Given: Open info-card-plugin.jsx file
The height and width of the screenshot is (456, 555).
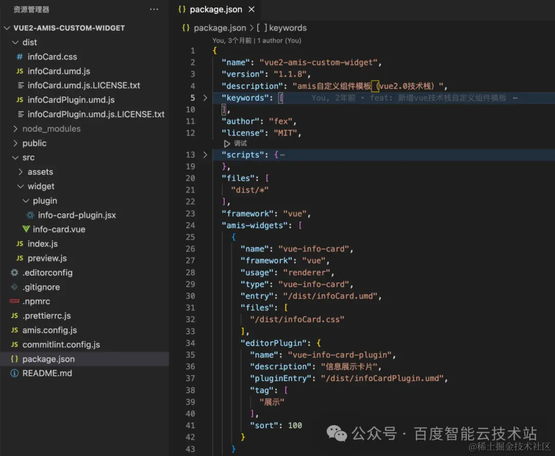Looking at the screenshot, I should (x=77, y=215).
